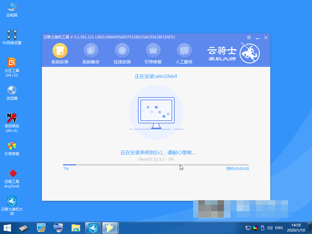Click the installation progress bar
The height and width of the screenshot is (234, 312).
tap(156, 165)
